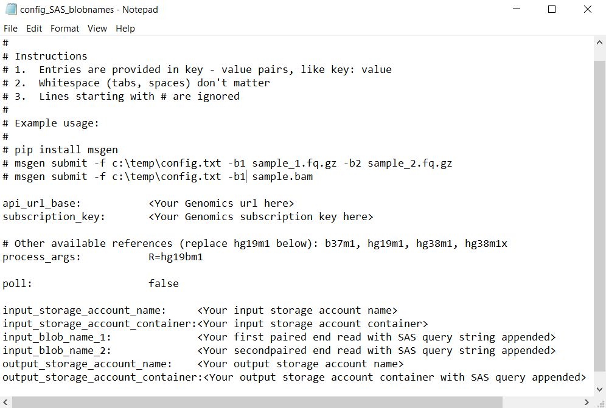Open the View menu

(97, 28)
